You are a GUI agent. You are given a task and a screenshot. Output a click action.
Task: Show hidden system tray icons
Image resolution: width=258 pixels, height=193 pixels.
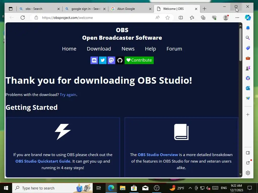coord(190,188)
